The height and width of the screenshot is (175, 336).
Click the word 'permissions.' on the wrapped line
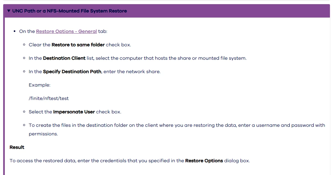coord(43,134)
